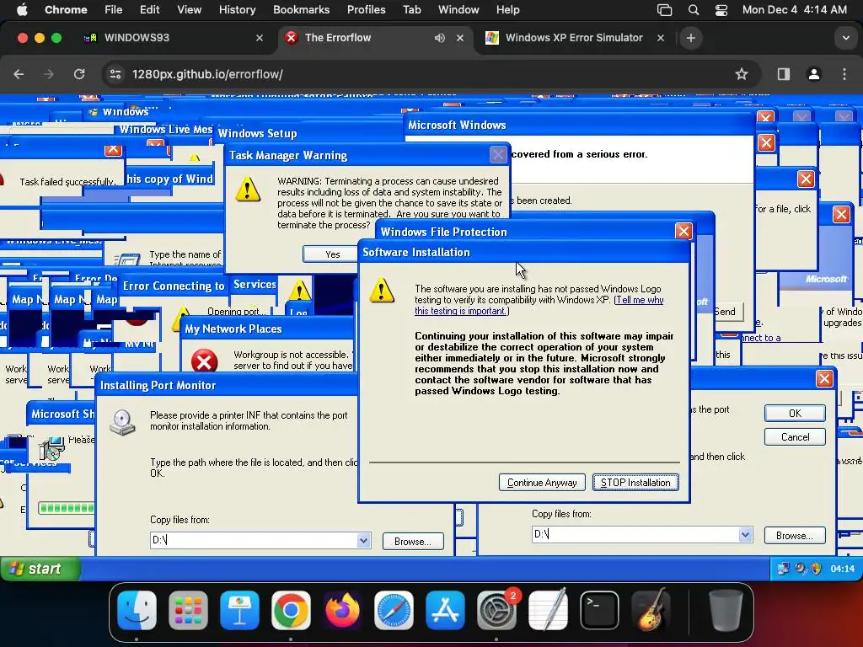
Task: Click the warning icon in Task Manager Warning
Action: coord(248,189)
